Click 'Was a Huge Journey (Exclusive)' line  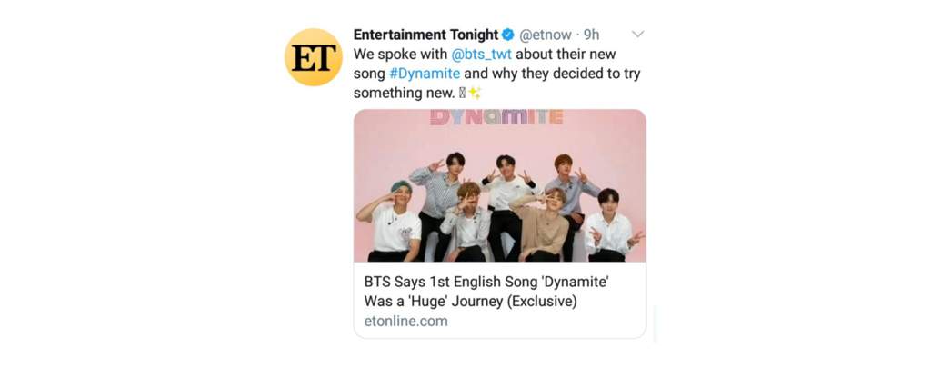470,302
